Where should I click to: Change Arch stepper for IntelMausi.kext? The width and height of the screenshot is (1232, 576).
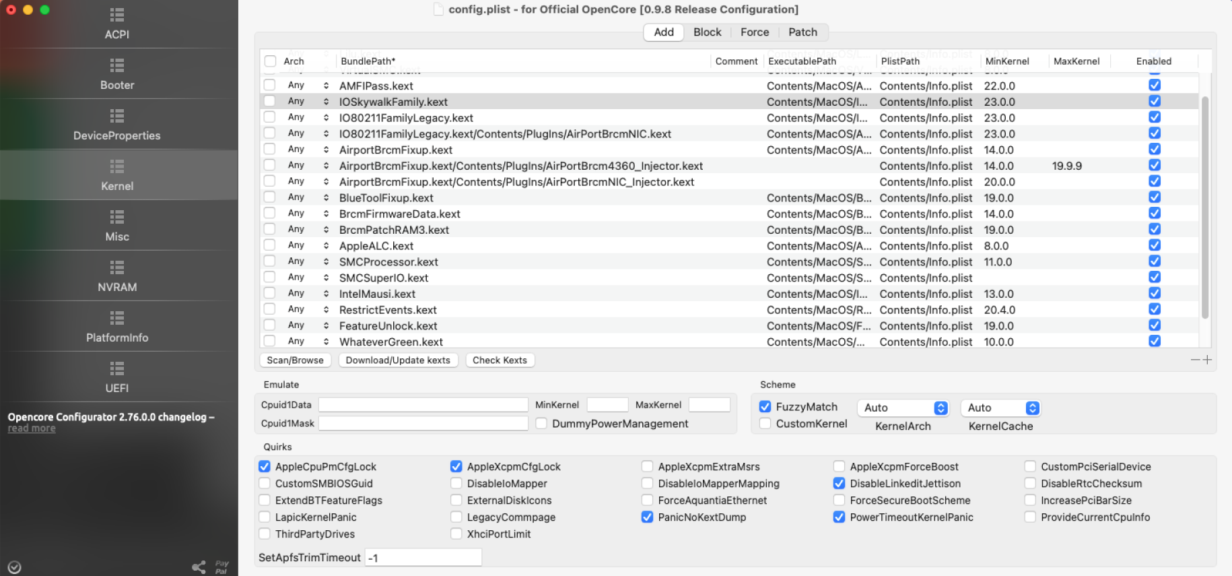coord(326,294)
